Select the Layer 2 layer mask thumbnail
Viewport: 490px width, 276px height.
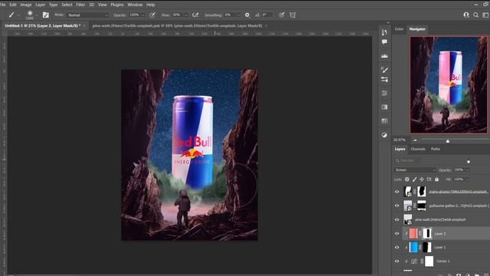coord(427,233)
